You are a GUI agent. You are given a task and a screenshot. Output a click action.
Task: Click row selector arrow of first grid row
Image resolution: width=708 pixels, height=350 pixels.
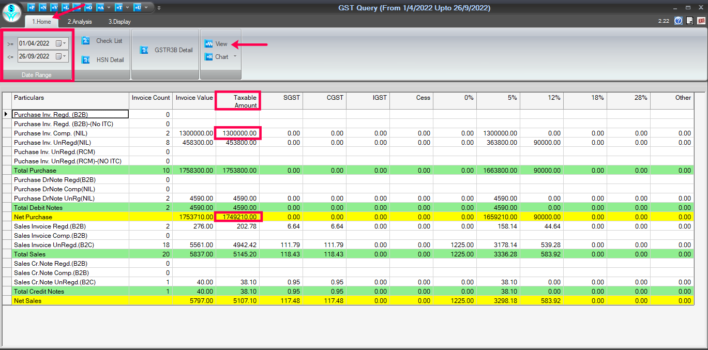7,114
